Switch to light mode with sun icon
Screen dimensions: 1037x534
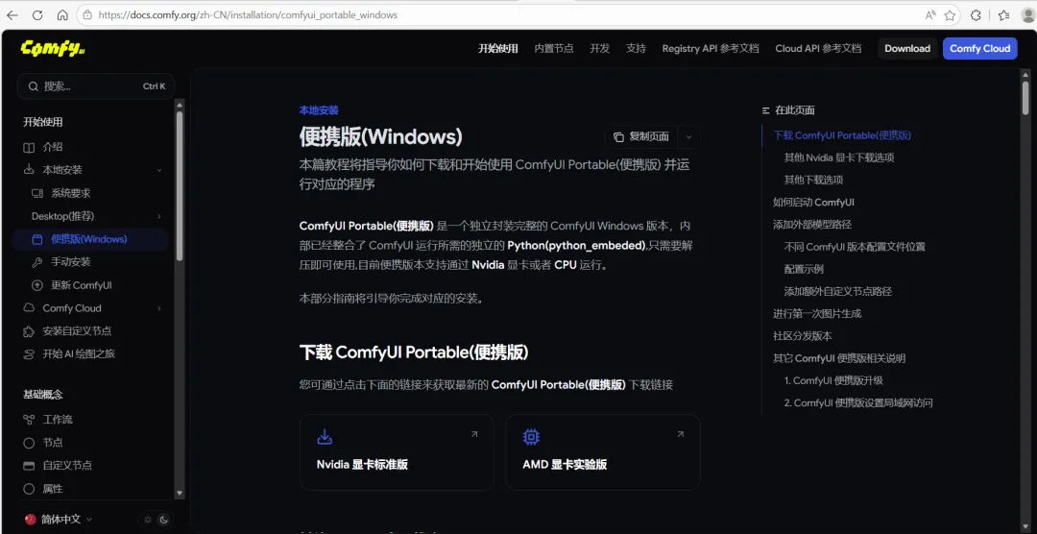tap(148, 520)
